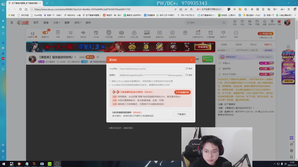Open 创作中心 creator center icon

click(x=272, y=23)
